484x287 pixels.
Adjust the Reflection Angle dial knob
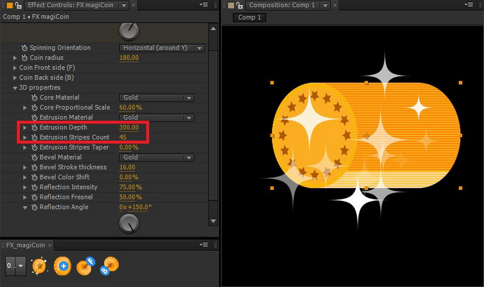pos(129,223)
